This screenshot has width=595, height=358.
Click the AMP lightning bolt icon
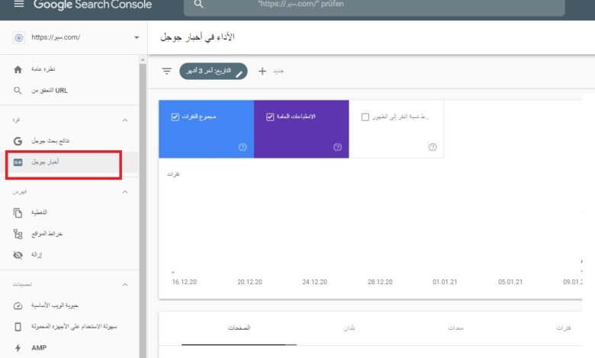(x=18, y=348)
